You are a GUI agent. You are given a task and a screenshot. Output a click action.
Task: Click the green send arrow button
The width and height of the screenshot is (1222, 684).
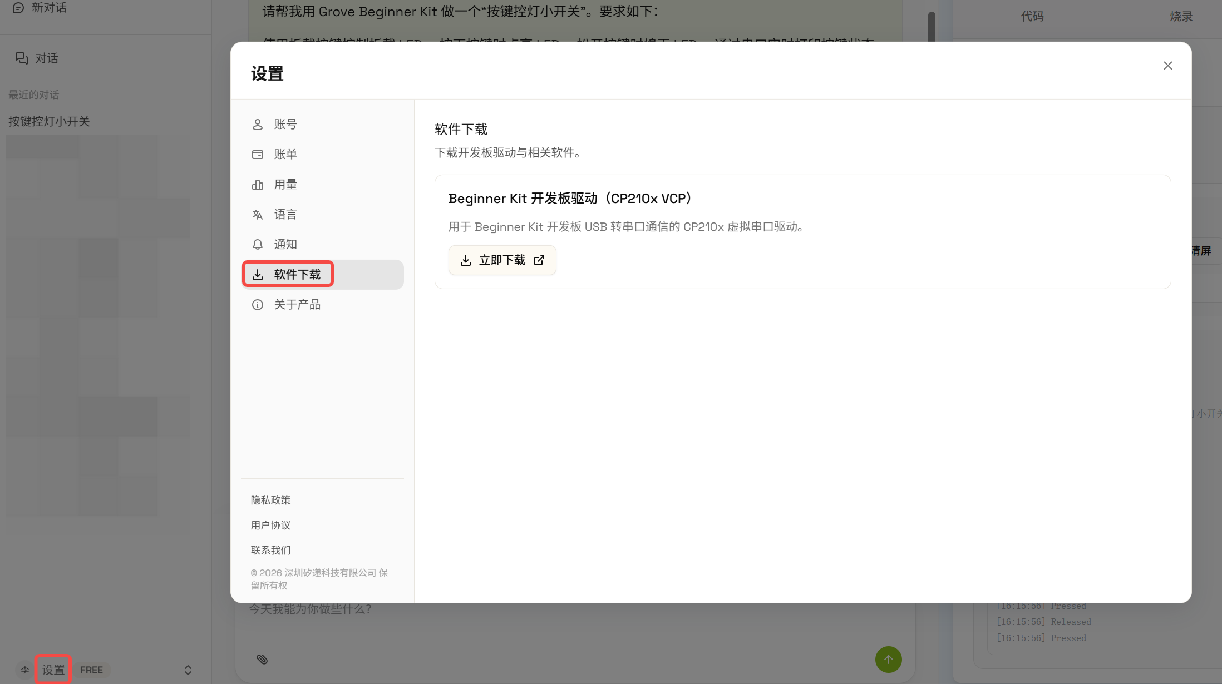[889, 660]
